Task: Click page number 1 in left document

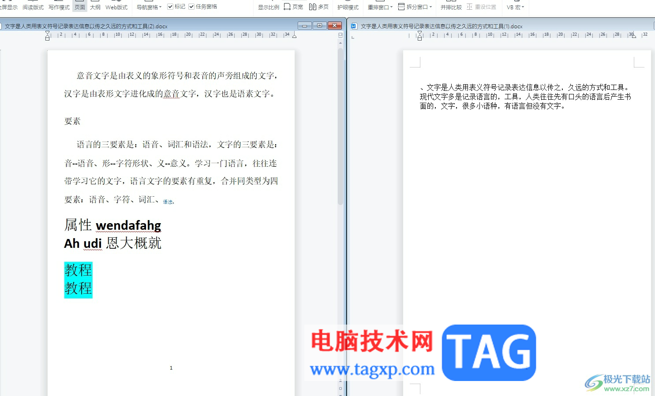Action: pyautogui.click(x=171, y=368)
